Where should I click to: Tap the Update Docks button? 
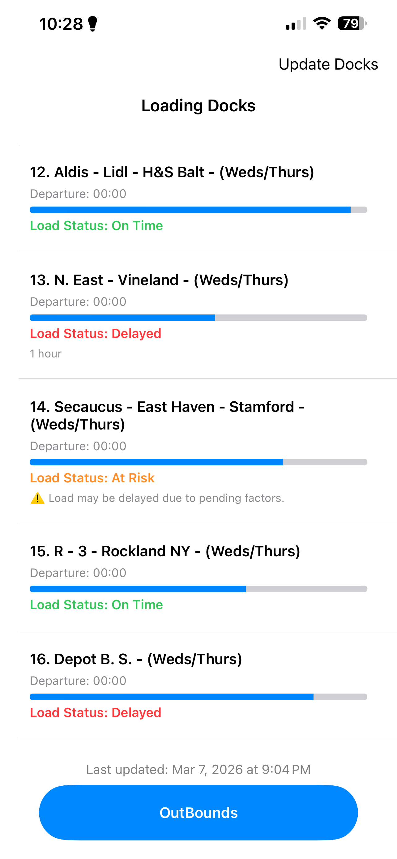click(x=328, y=64)
